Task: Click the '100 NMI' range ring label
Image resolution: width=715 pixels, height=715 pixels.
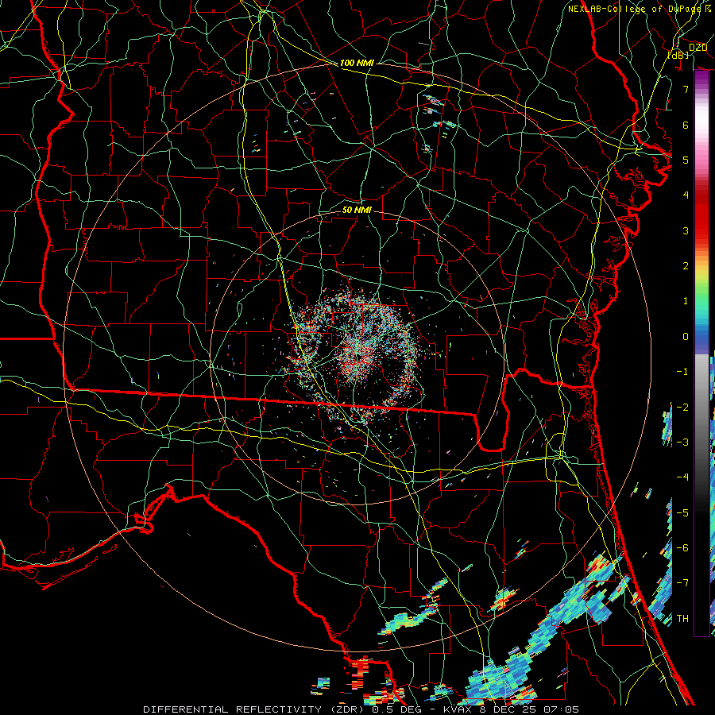Action: [x=357, y=63]
